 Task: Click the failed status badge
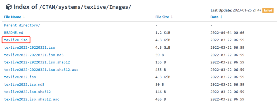click(x=268, y=10)
